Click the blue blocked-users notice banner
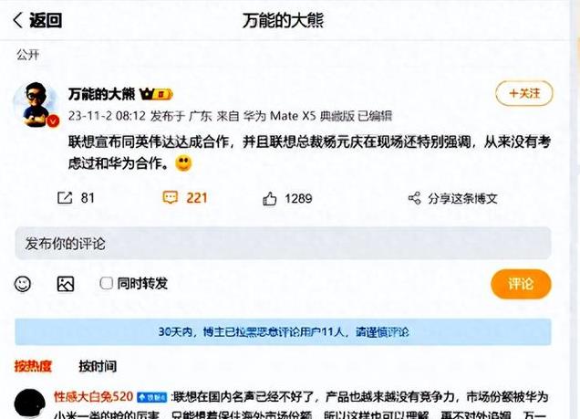 coord(283,331)
